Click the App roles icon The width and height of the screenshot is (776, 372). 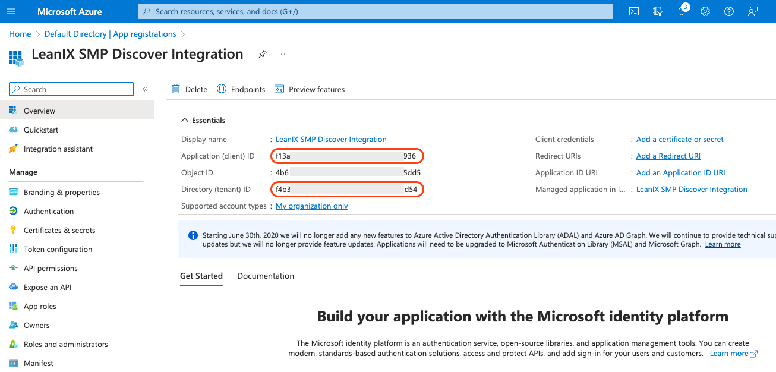13,306
